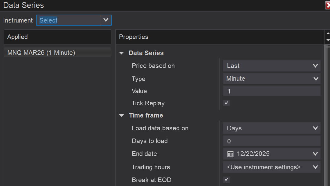This screenshot has height=186, width=330.
Task: Collapse the Time frame section
Action: (122, 115)
